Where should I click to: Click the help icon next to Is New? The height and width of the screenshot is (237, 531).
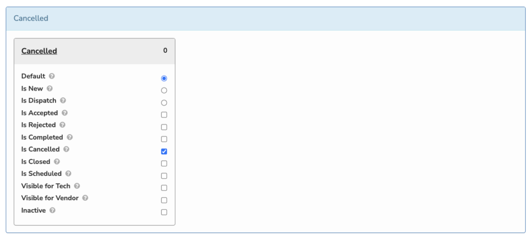click(x=50, y=88)
